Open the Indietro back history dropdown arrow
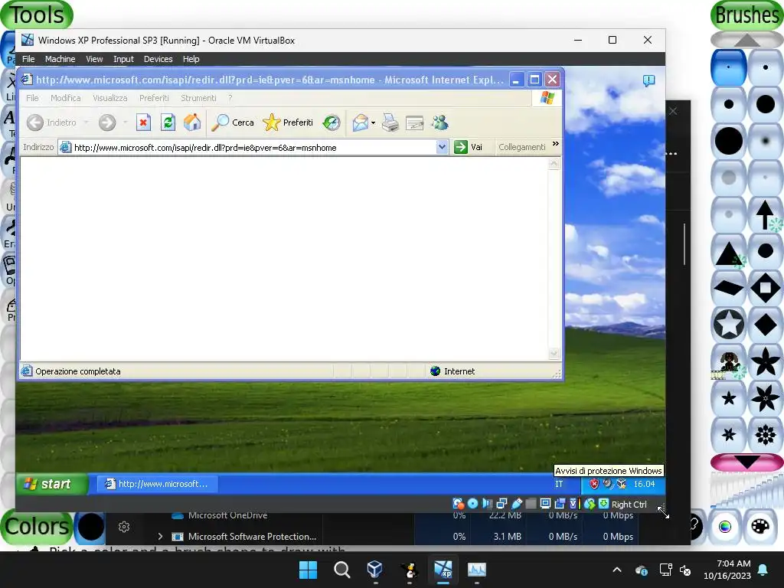Image resolution: width=784 pixels, height=588 pixels. (x=86, y=122)
